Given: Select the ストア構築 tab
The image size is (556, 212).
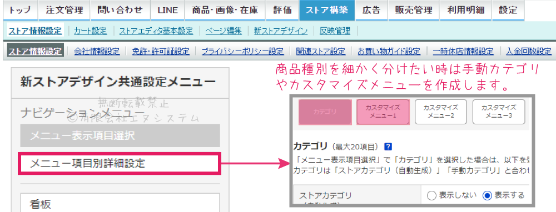Looking at the screenshot, I should tap(327, 10).
